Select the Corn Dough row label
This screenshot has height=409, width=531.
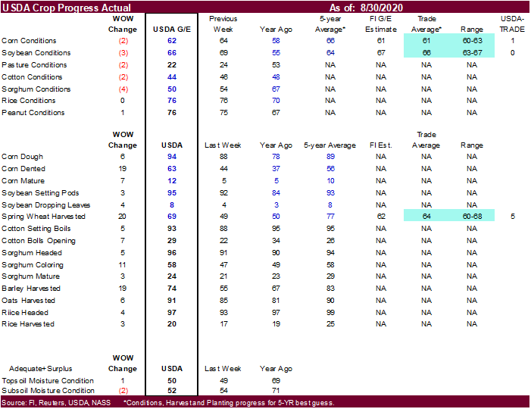click(23, 157)
